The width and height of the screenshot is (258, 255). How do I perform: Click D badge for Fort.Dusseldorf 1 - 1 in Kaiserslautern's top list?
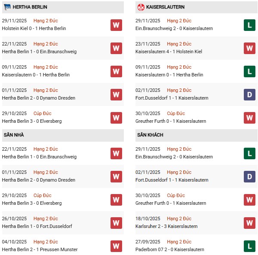tap(249, 94)
